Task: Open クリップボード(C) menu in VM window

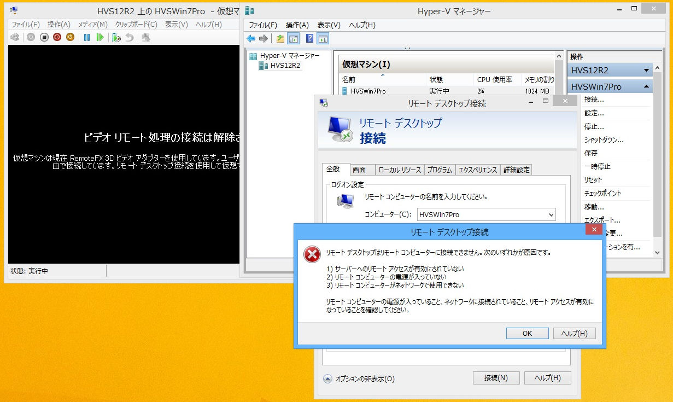Action: click(136, 25)
